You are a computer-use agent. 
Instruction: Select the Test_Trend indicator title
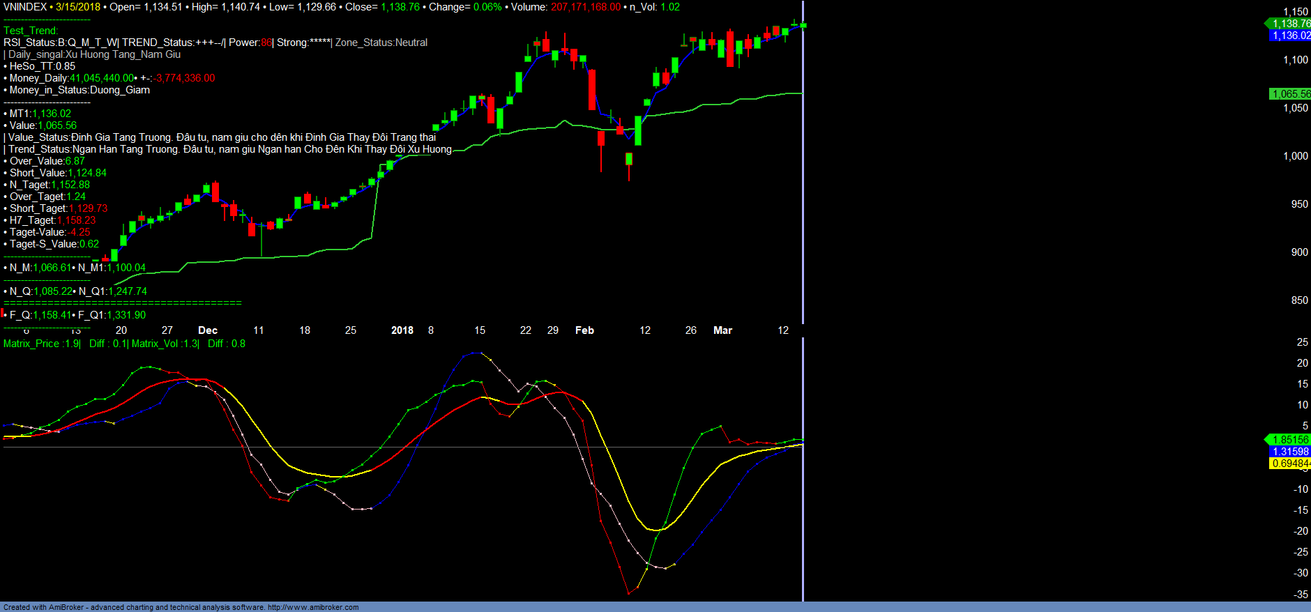[31, 31]
